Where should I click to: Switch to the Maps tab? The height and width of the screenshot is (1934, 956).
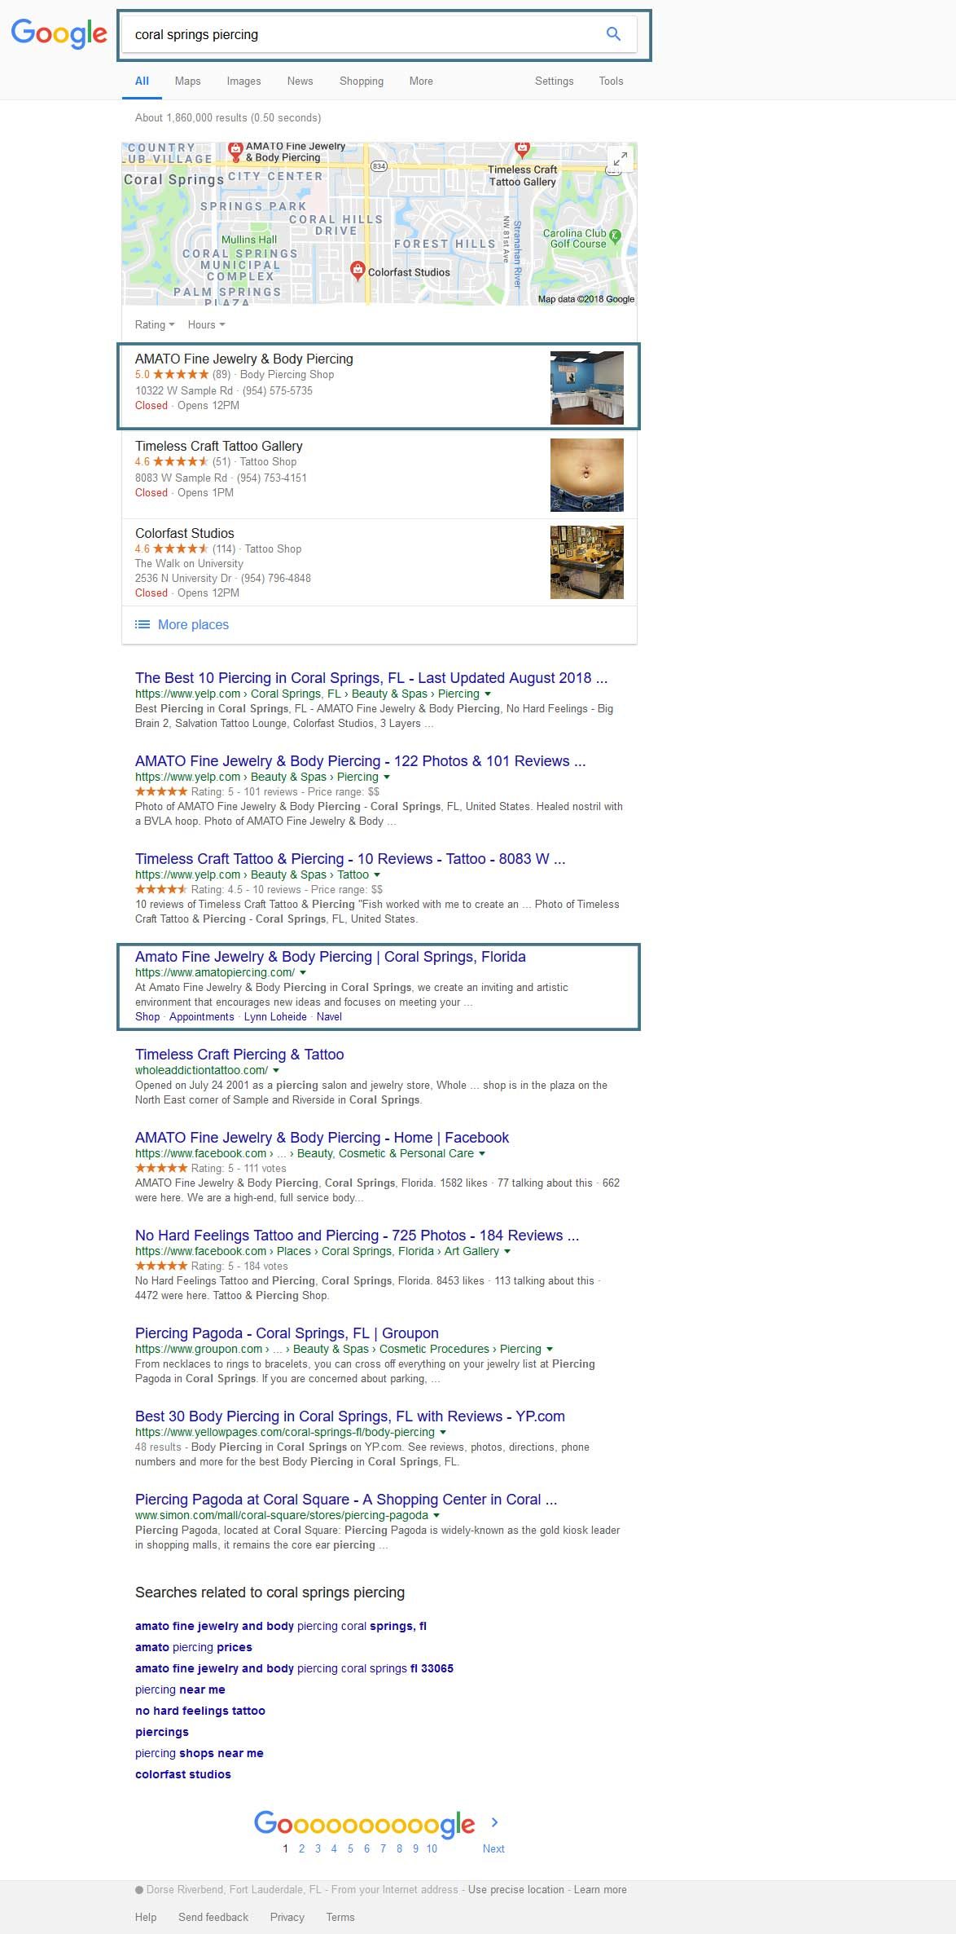(x=187, y=81)
